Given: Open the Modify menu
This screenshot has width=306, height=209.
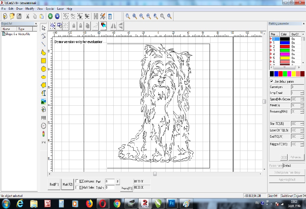Looking at the screenshot, I should [30, 9].
